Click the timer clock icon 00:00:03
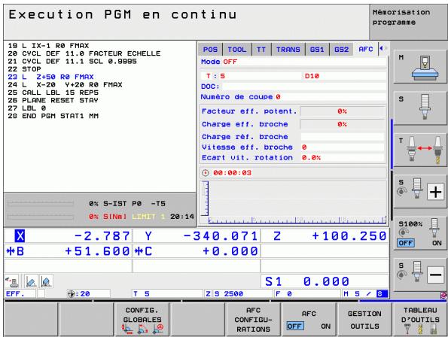448x337 pixels. pos(206,173)
